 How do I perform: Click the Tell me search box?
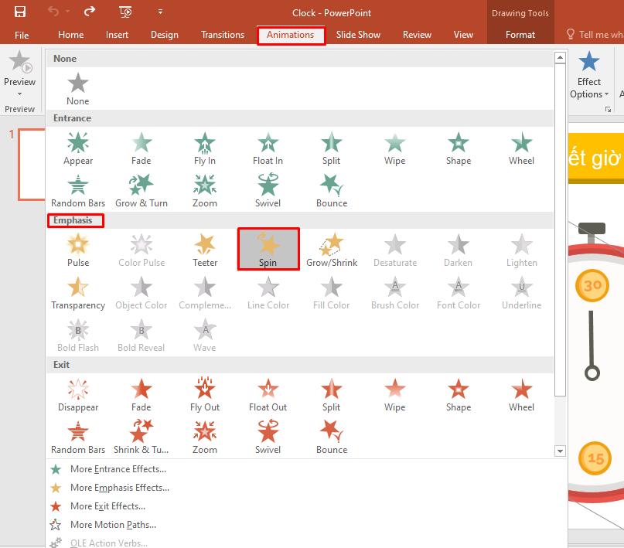coord(595,35)
